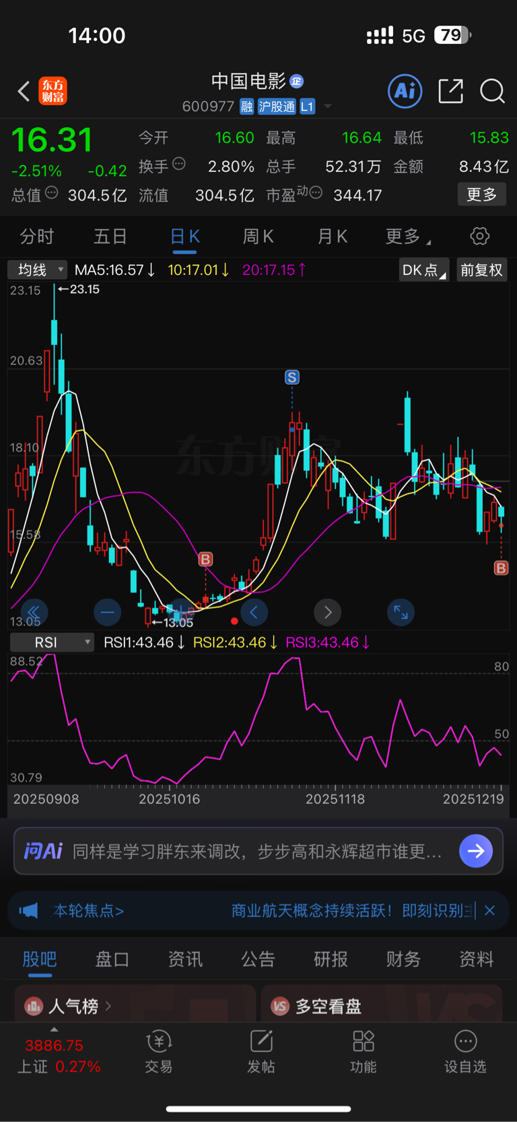Tap the fullscreen expand chart icon
The height and width of the screenshot is (1122, 517).
[401, 612]
